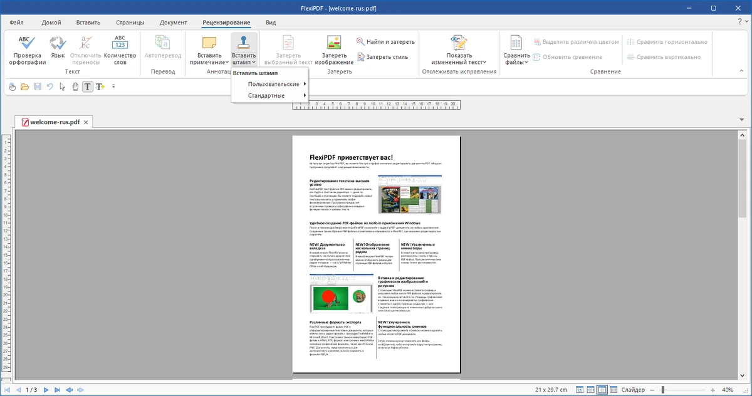Viewport: 752px width, 396px height.
Task: Open the Сравнить файлы dropdown arrow
Action: point(527,63)
